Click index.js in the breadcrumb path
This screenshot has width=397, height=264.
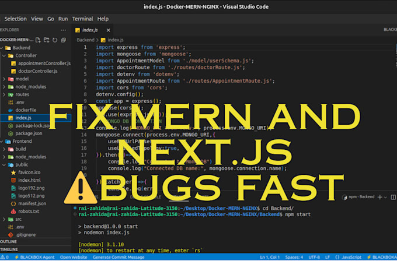116,40
